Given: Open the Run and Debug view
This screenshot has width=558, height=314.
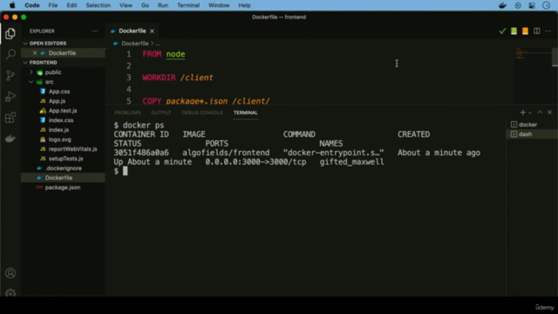Looking at the screenshot, I should pyautogui.click(x=10, y=96).
